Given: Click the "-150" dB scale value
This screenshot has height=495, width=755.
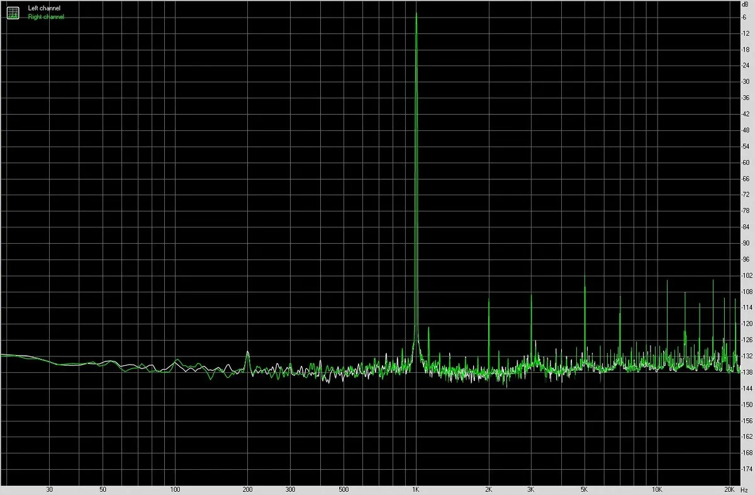Looking at the screenshot, I should pos(747,404).
